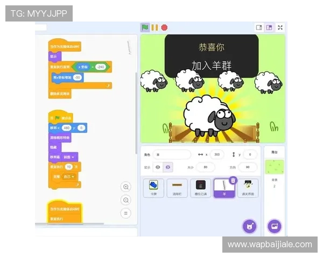
Task: Reset the code workspace zoom
Action: (126, 213)
